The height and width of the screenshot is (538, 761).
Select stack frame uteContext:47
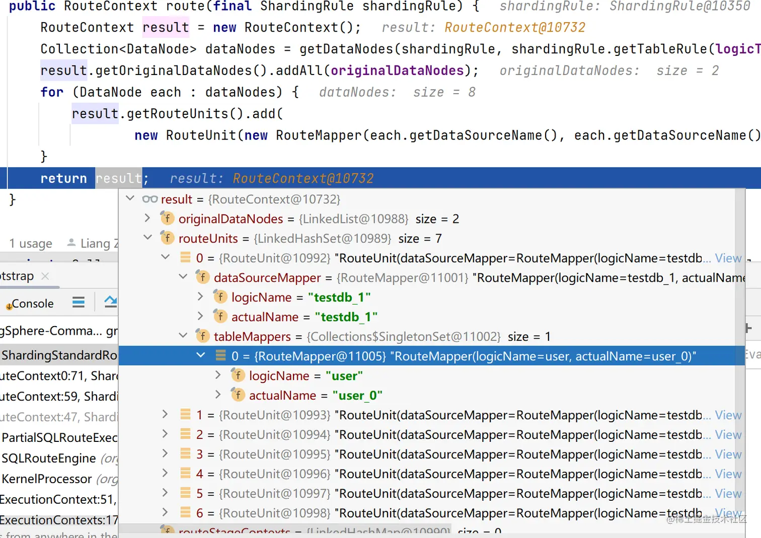click(59, 417)
